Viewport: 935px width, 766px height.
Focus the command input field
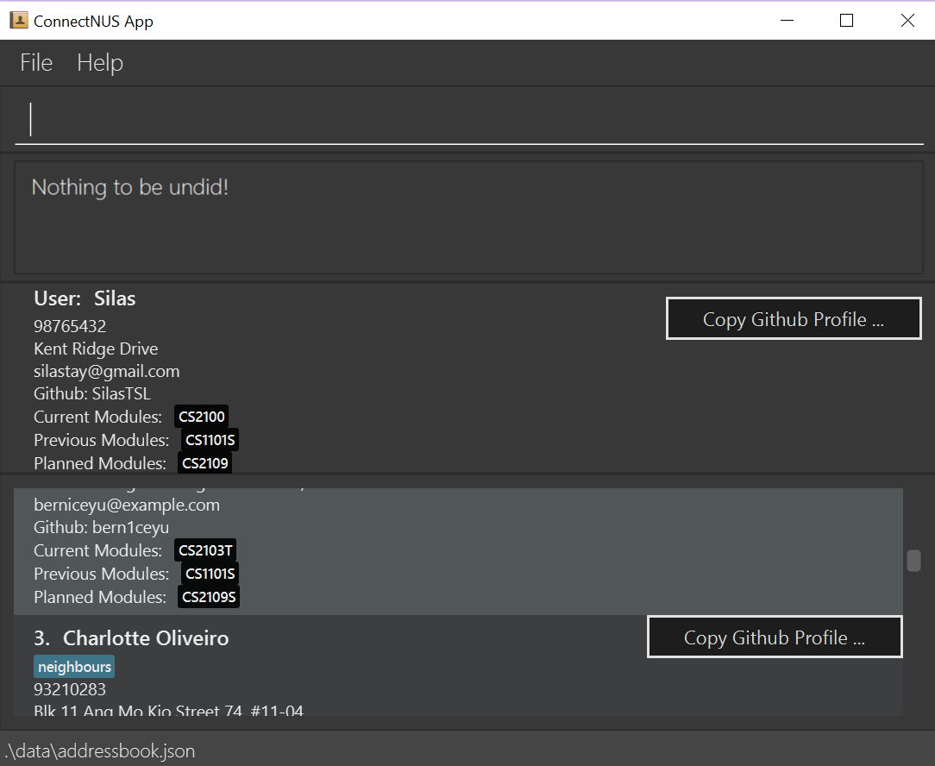point(468,119)
